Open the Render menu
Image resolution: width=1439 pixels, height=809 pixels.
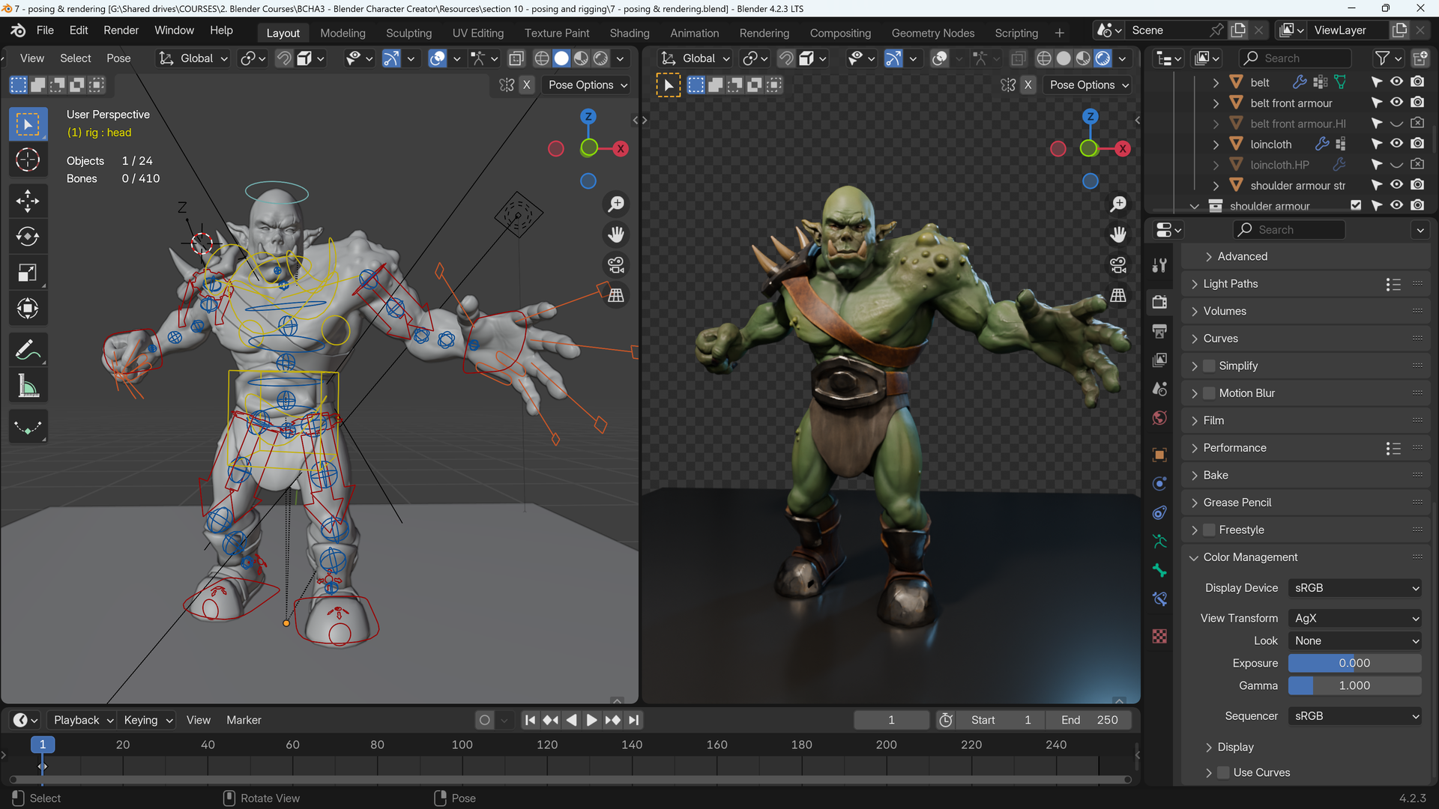[121, 30]
